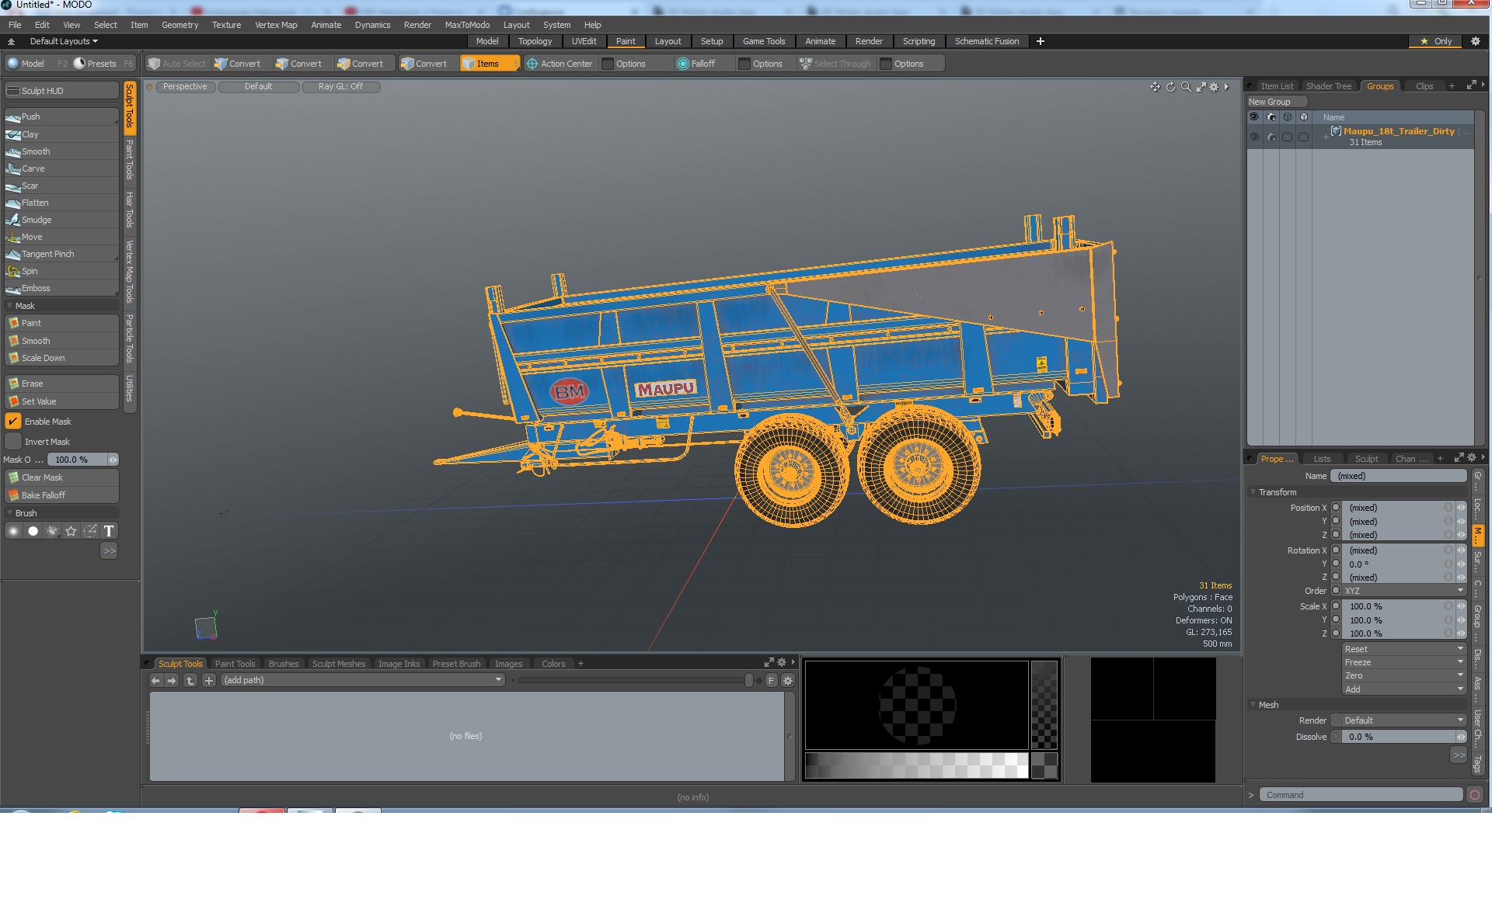Collapse the Transform section
Image resolution: width=1492 pixels, height=899 pixels.
[1278, 492]
